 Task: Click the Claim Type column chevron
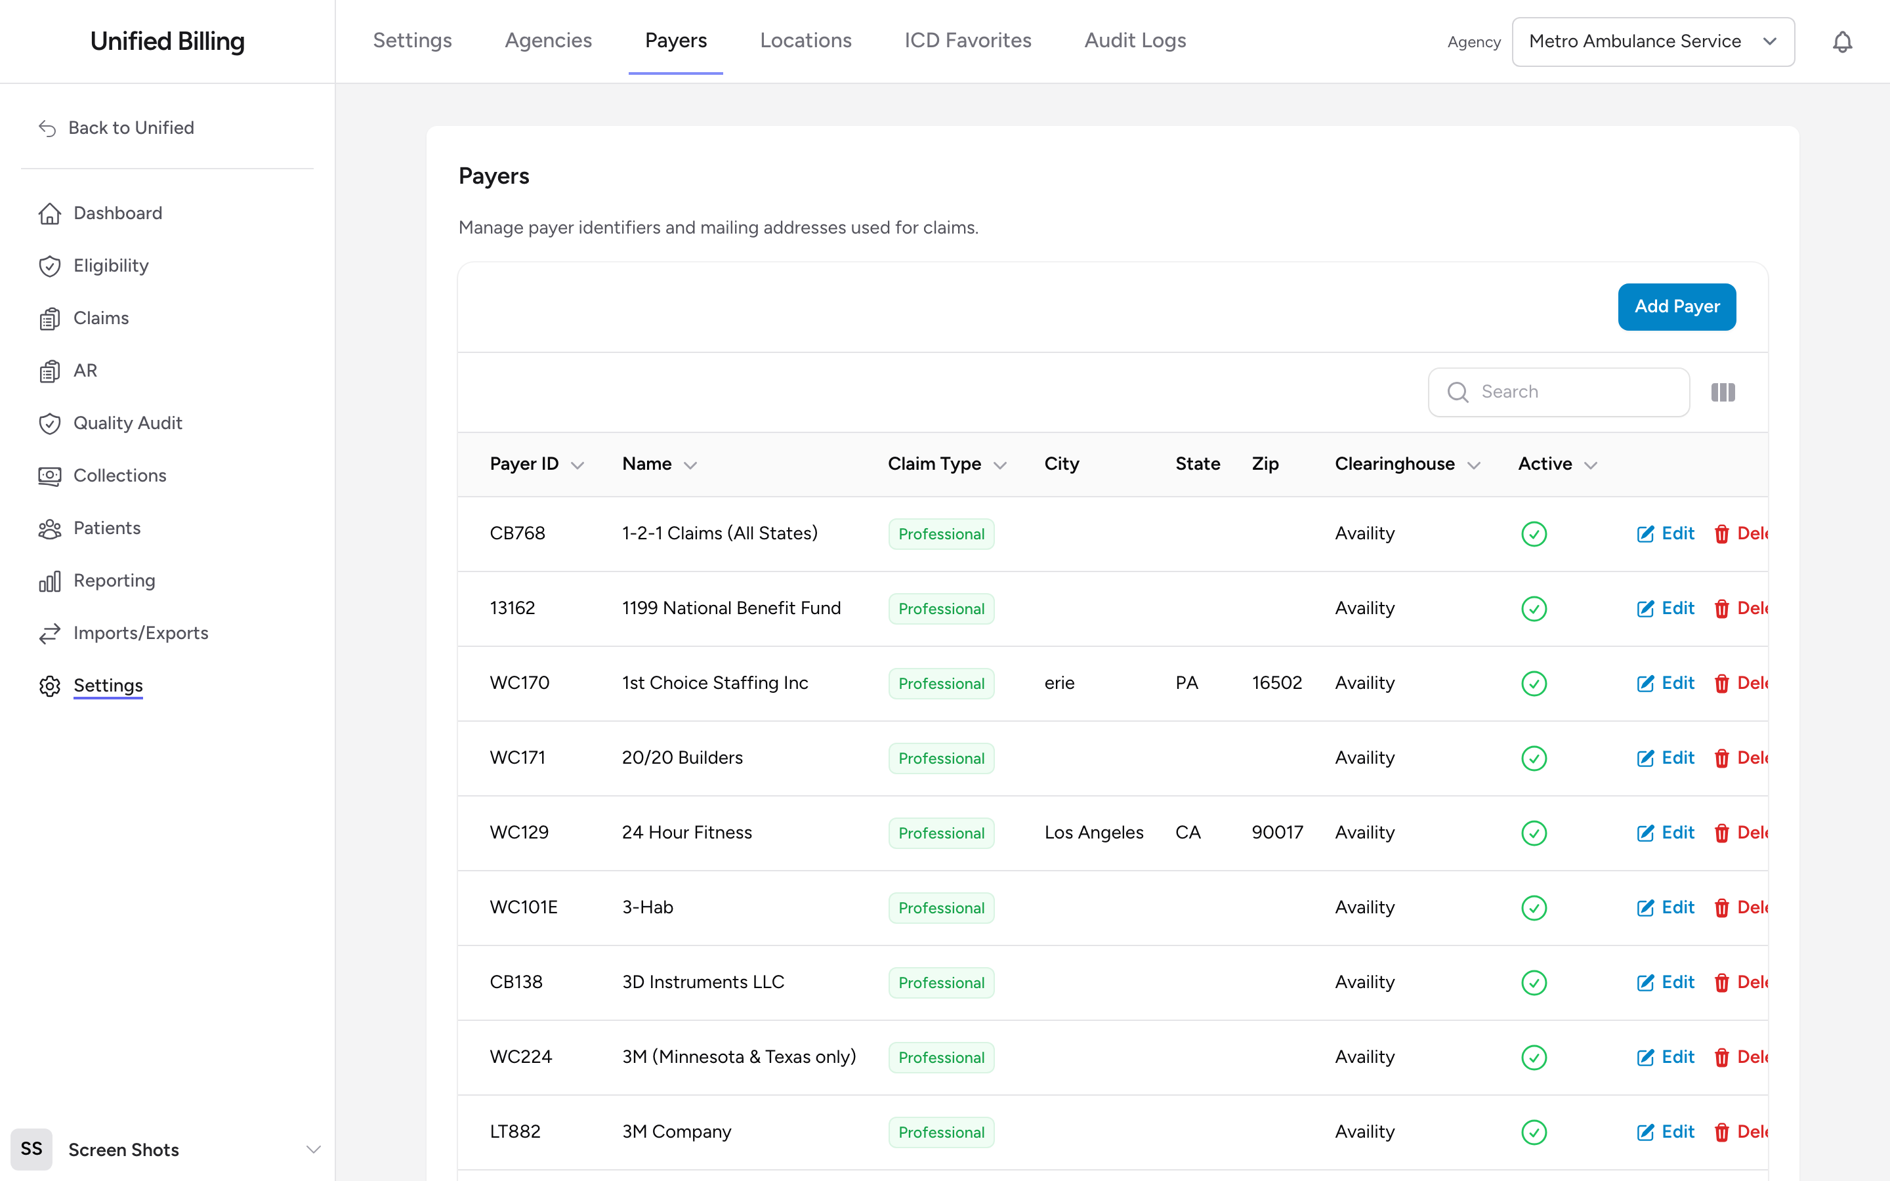[x=999, y=466]
